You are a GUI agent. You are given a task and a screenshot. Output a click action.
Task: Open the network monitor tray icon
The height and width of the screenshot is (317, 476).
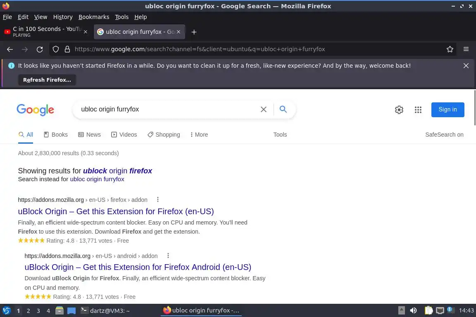pos(440,310)
